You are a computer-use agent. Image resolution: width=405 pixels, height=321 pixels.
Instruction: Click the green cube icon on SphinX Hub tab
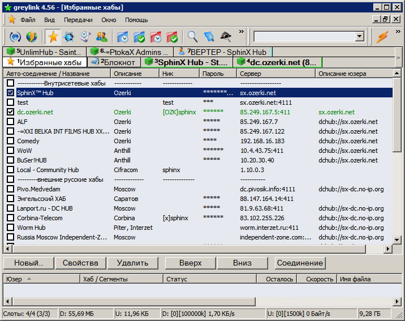point(149,62)
